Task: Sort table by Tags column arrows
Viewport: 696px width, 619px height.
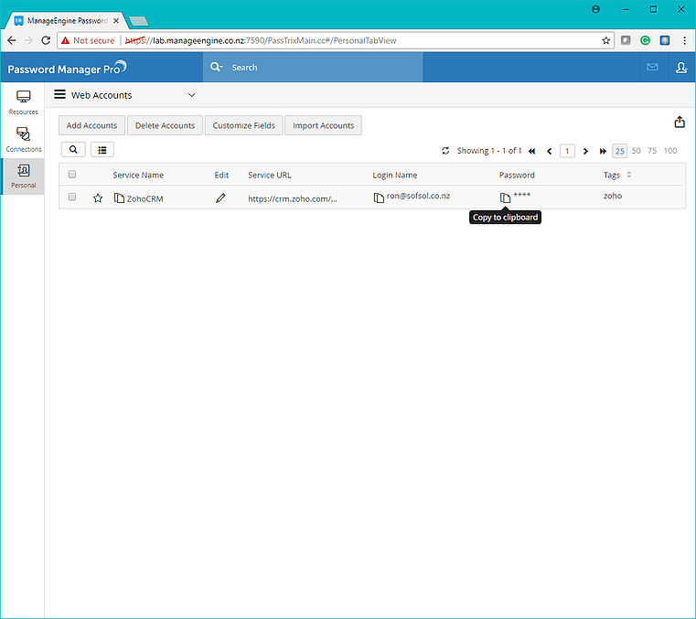Action: (628, 175)
